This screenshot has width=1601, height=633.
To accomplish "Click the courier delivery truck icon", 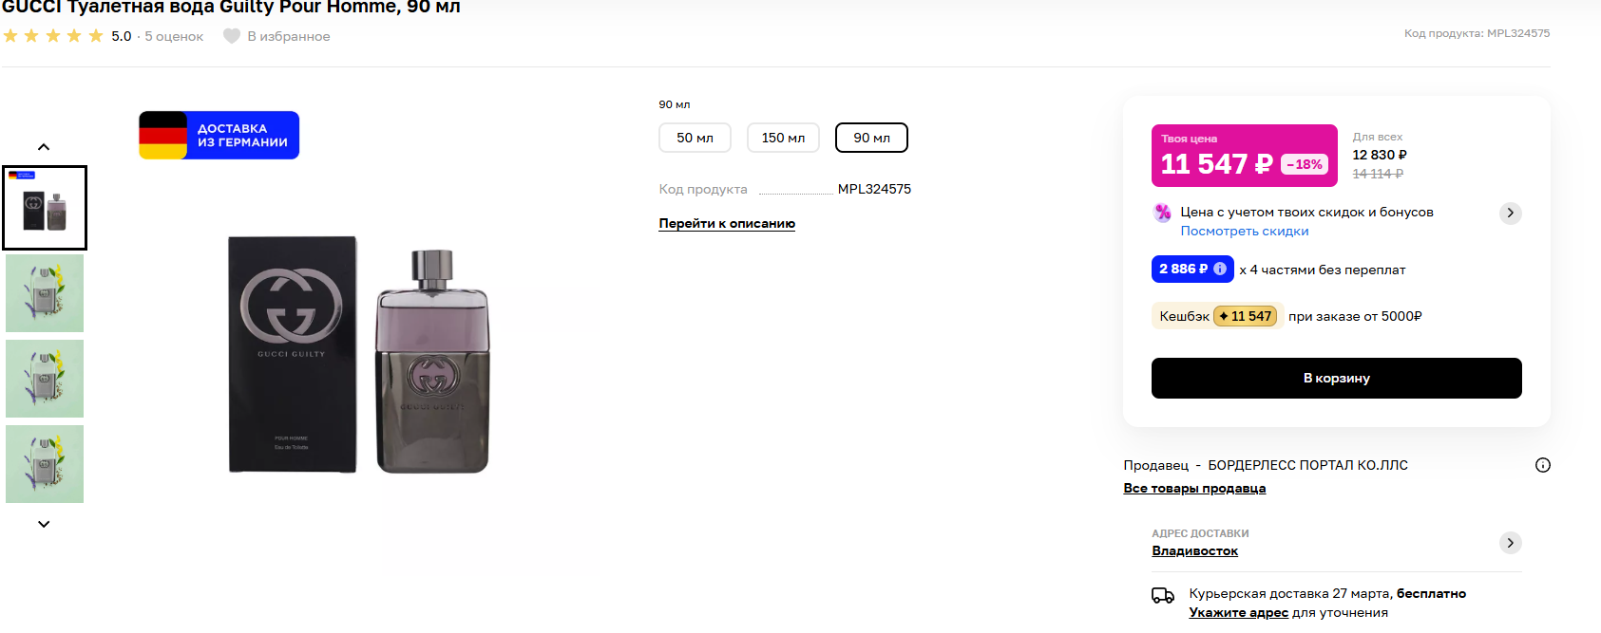I will click(1163, 595).
